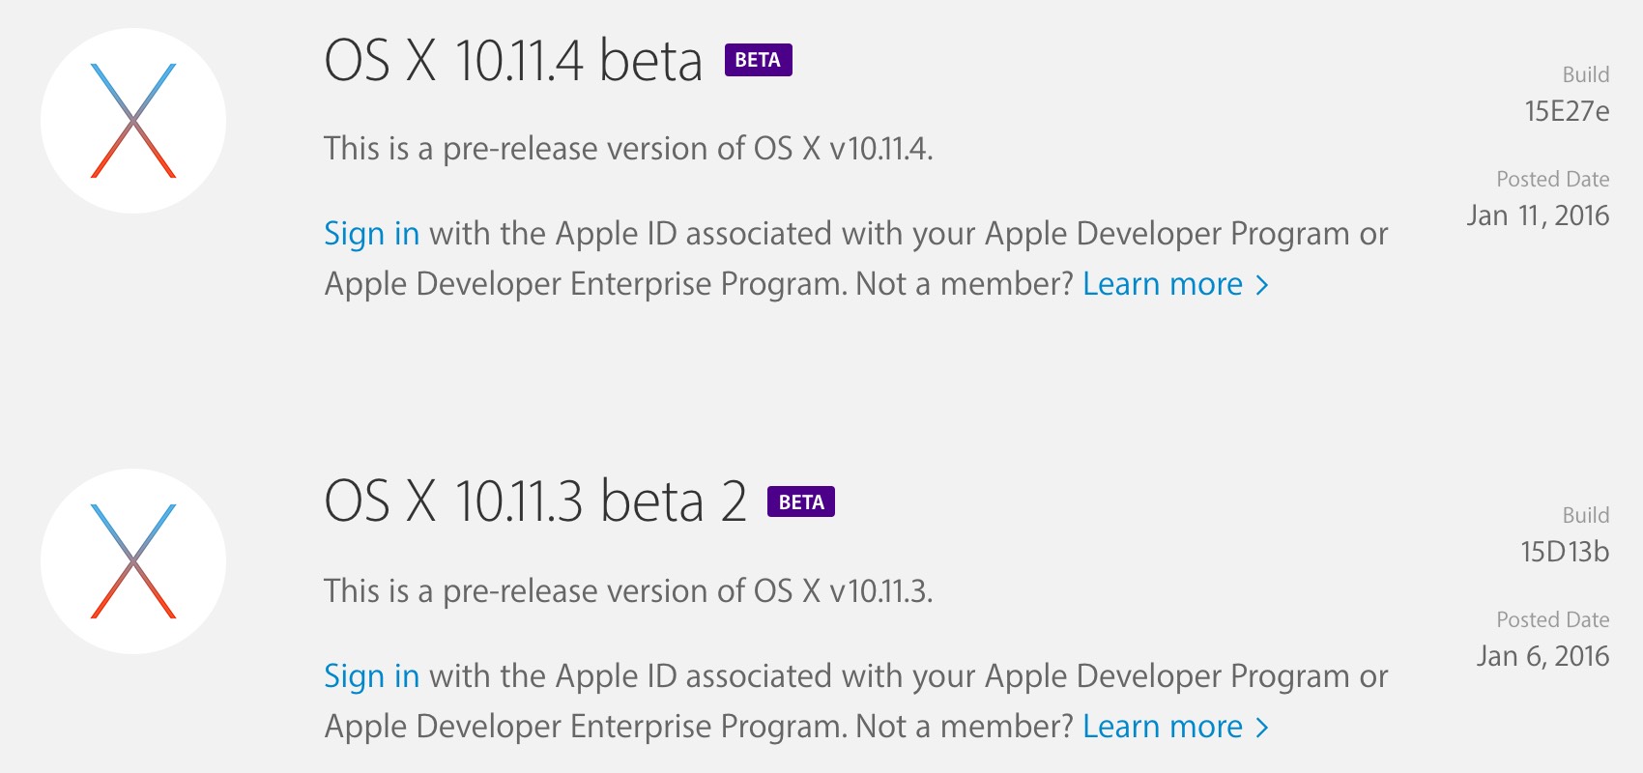The height and width of the screenshot is (773, 1643).
Task: Click the pre-release description of OS X v10.11.3
Action: [628, 591]
